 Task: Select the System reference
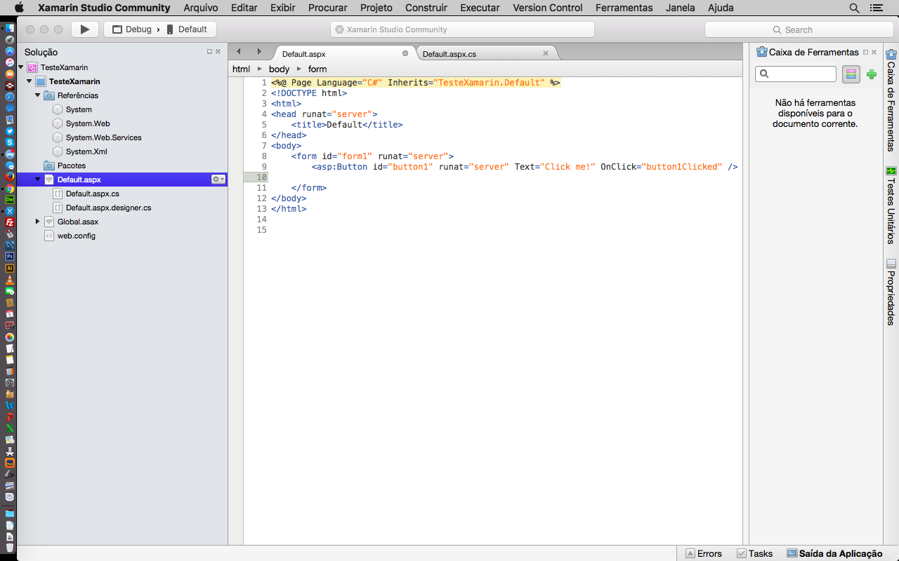[79, 109]
